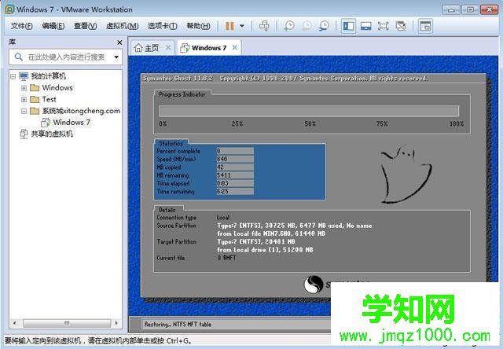The width and height of the screenshot is (503, 349).
Task: Open the 文件(F) menu
Action: pos(21,26)
